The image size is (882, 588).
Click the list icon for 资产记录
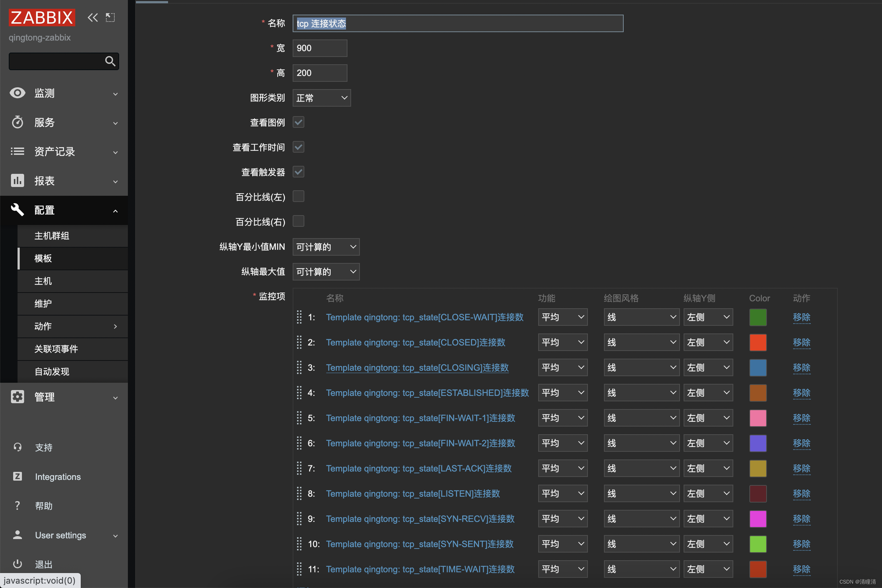point(17,152)
